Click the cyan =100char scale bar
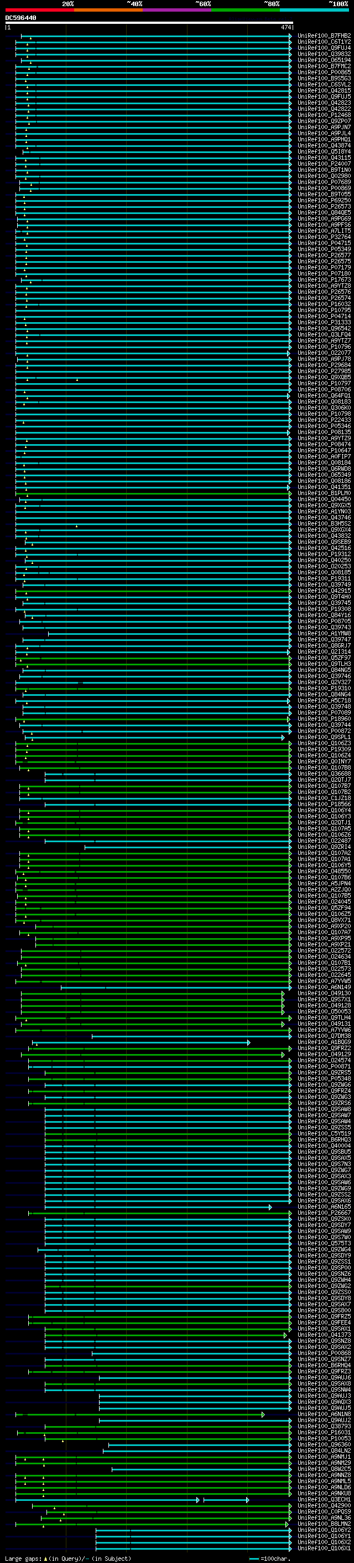The height and width of the screenshot is (1563, 354). pos(254,1558)
